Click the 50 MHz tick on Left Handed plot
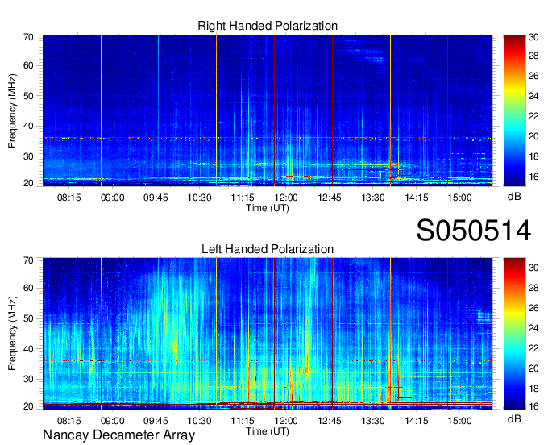The image size is (548, 445). coord(28,318)
